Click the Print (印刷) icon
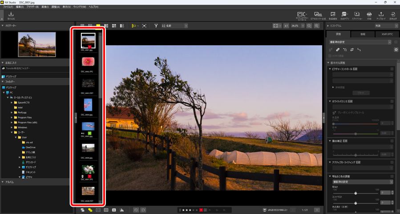Screen dimensions: 400x214 [369, 16]
